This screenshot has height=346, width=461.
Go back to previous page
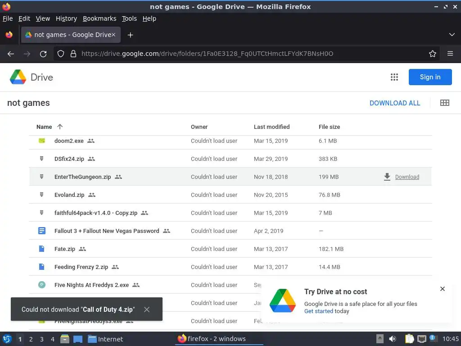[11, 54]
